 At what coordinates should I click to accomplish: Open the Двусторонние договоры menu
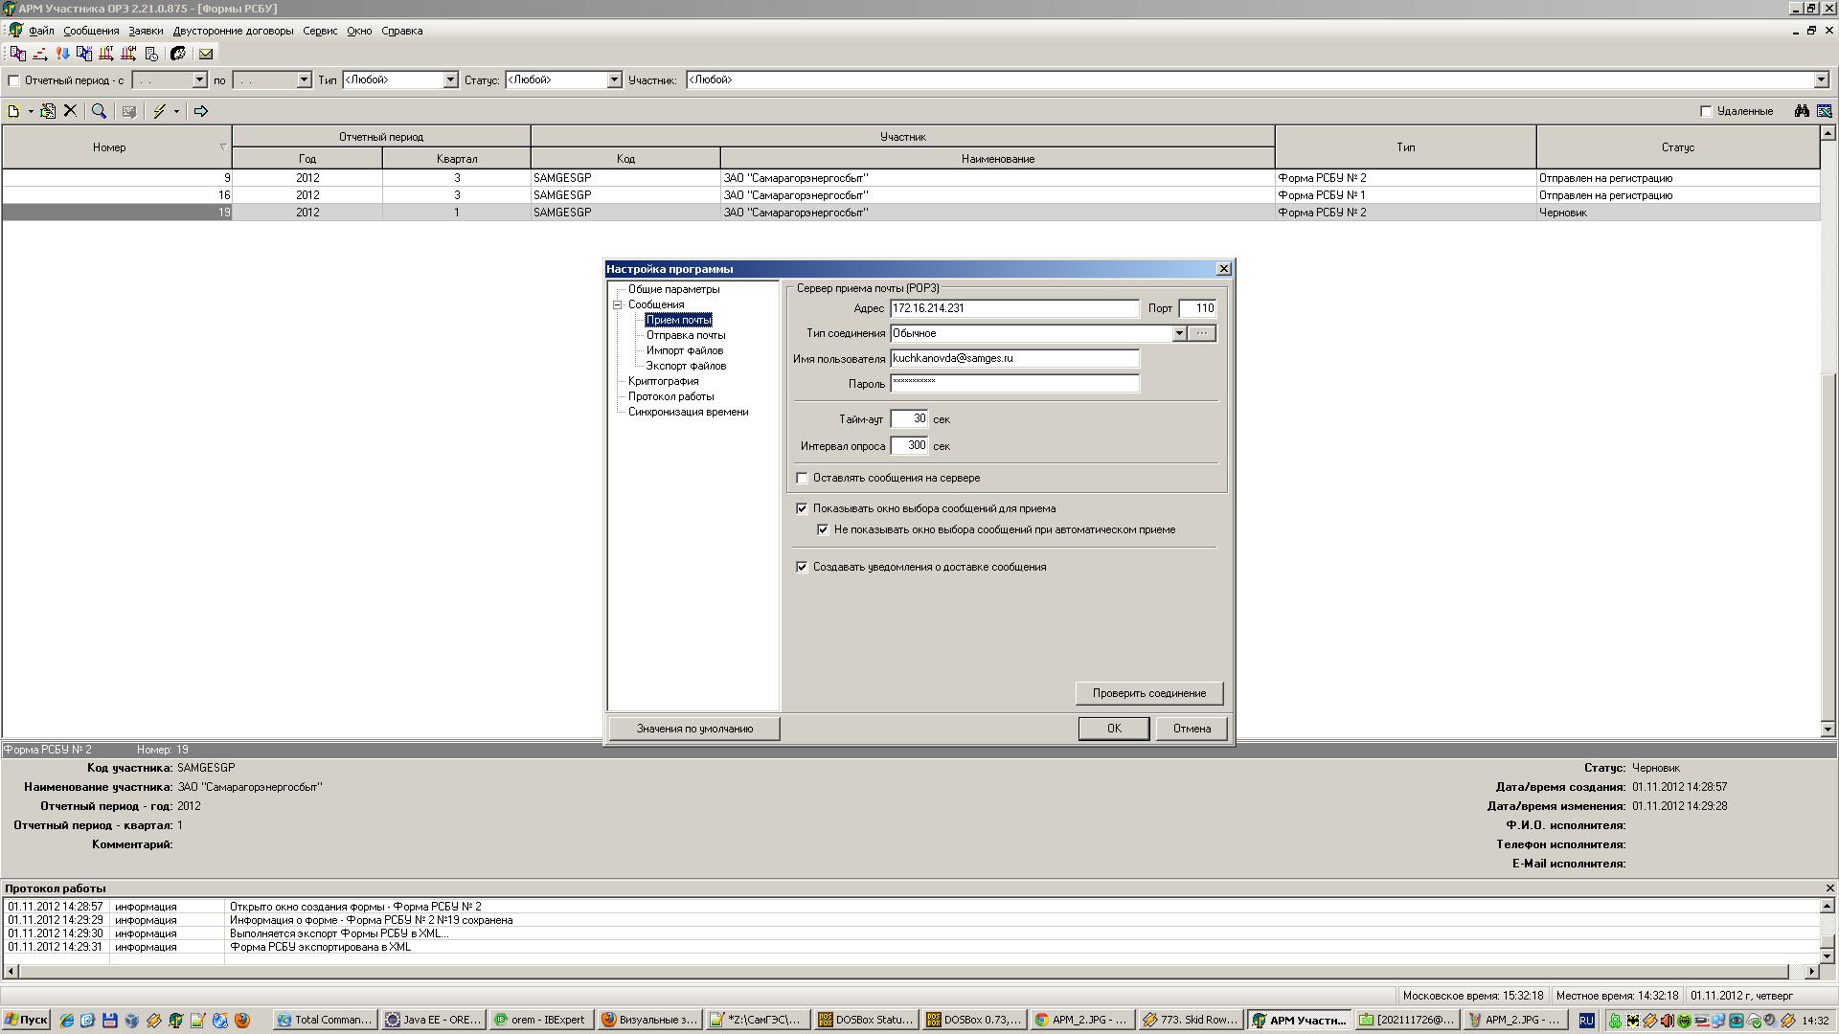click(233, 31)
